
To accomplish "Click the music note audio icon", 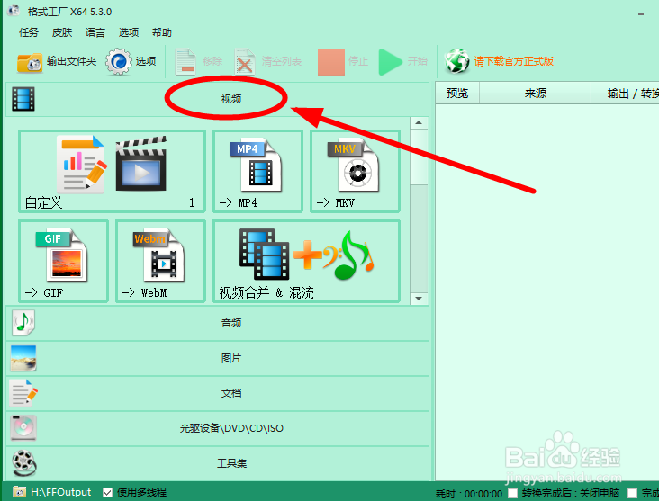I will (23, 323).
